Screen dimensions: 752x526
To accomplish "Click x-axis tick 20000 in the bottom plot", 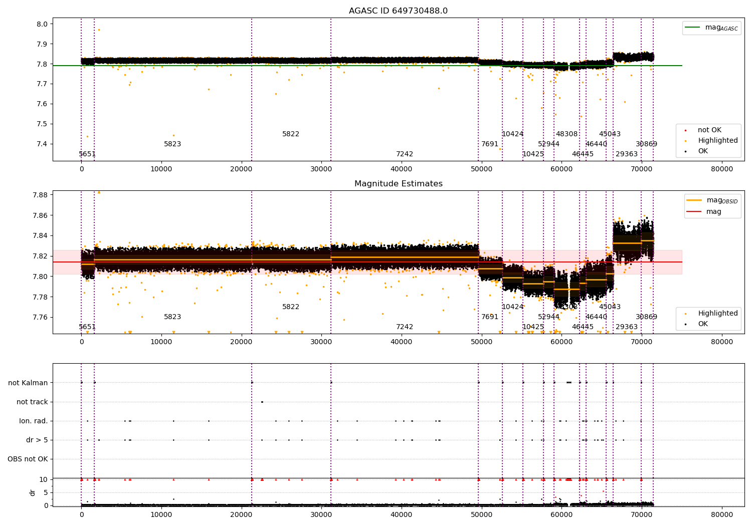I will coord(241,514).
